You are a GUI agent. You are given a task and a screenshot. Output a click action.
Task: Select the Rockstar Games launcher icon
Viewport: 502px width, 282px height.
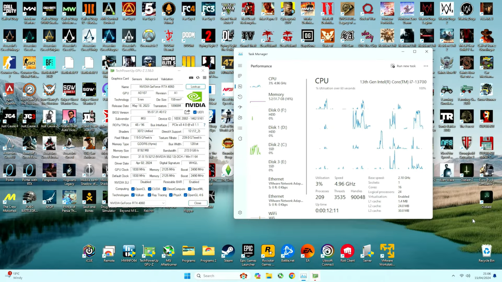[268, 255]
